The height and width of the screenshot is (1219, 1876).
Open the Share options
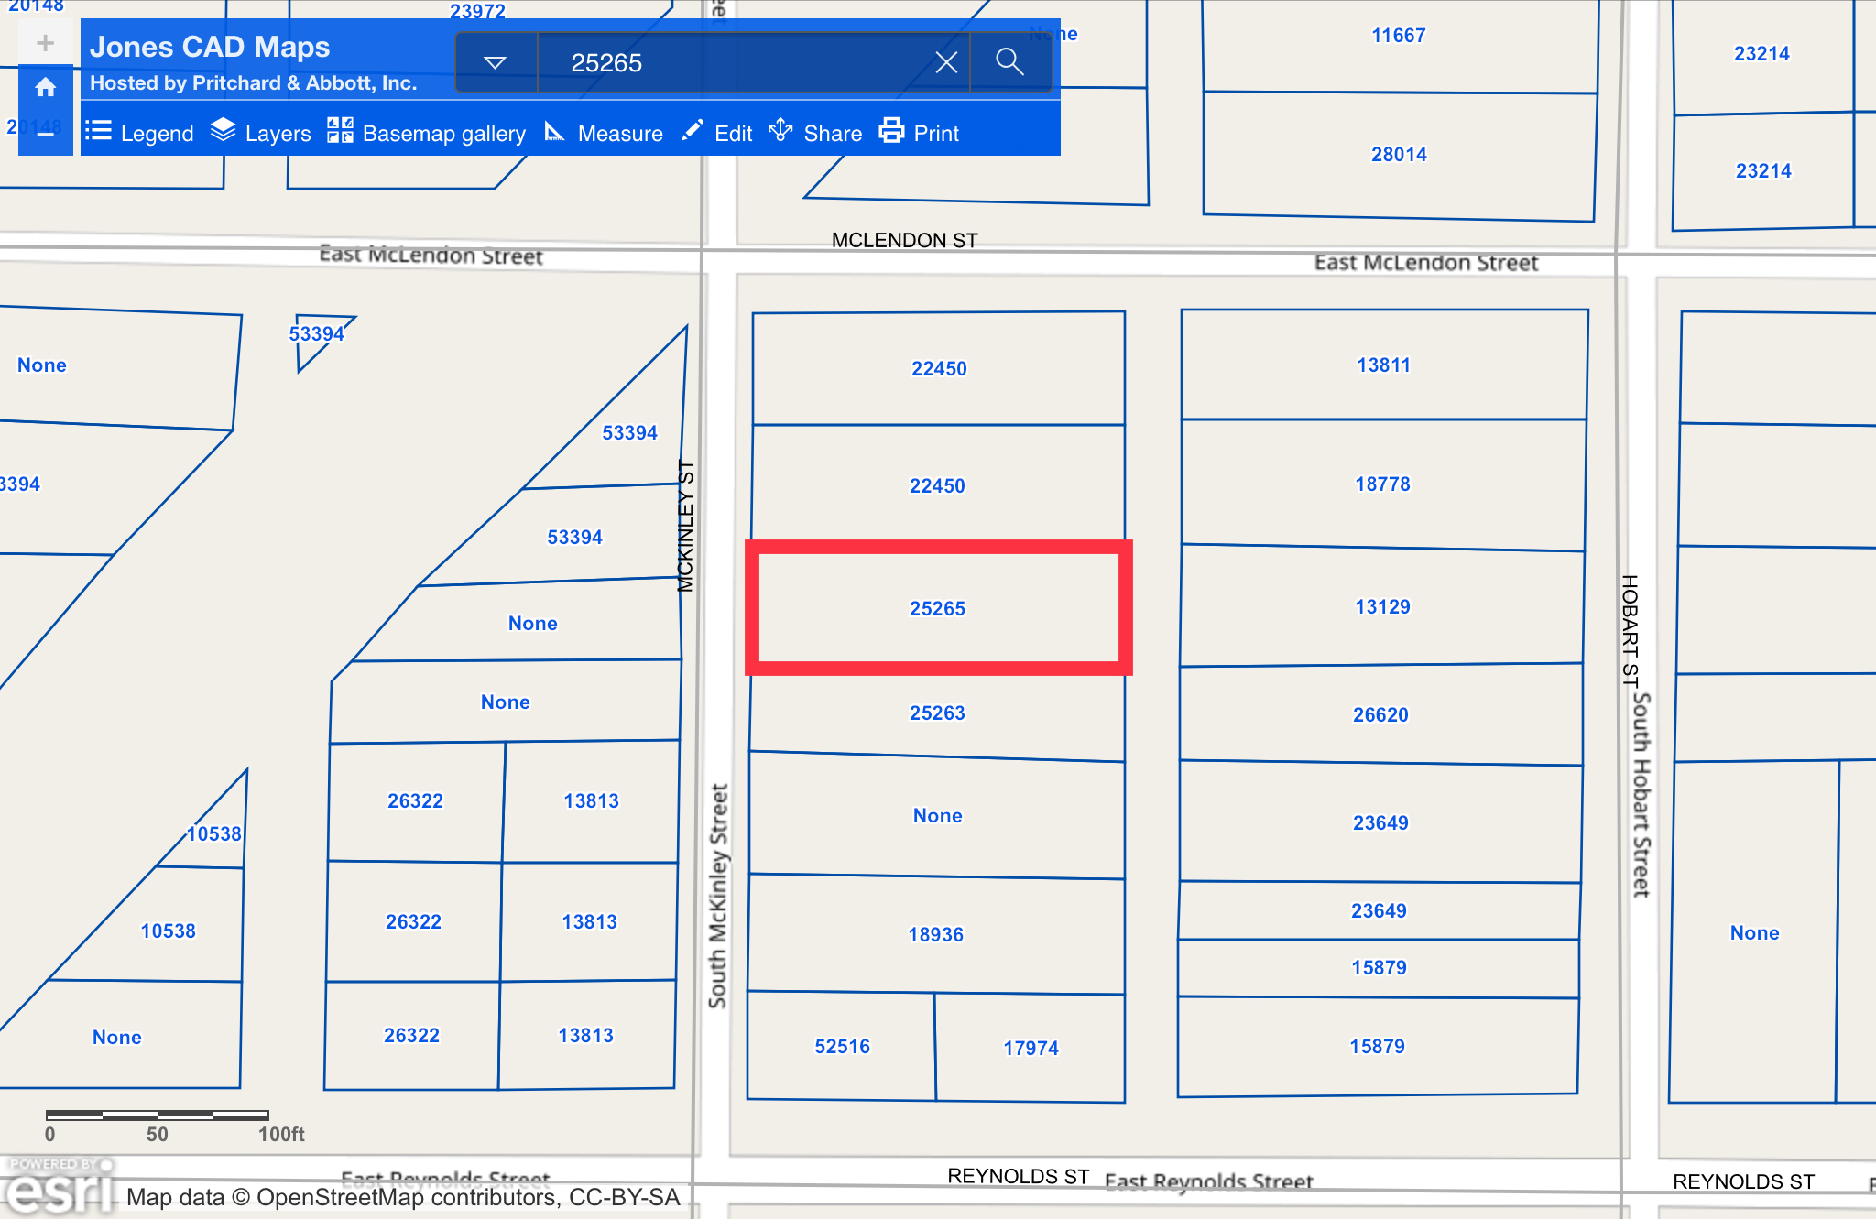click(815, 133)
